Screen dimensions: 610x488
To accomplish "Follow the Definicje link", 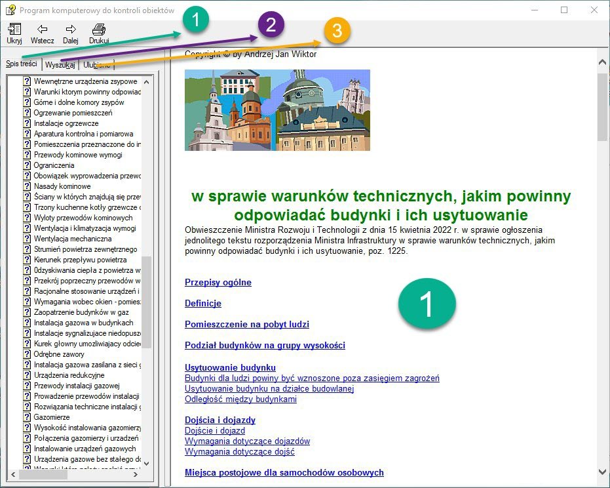I will [203, 304].
